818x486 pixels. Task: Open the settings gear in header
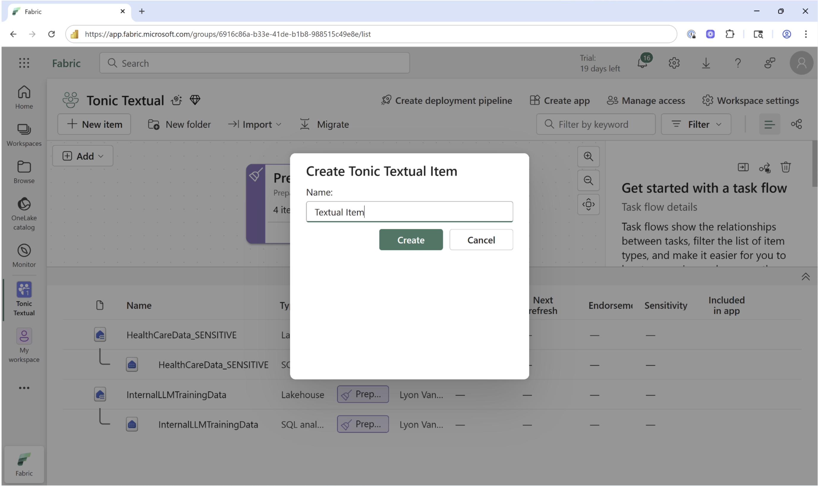tap(674, 63)
